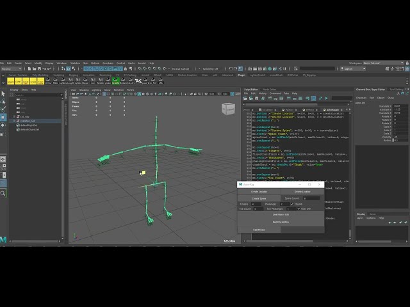Click the lock selection icon in status line
The image size is (410, 307).
click(x=126, y=68)
